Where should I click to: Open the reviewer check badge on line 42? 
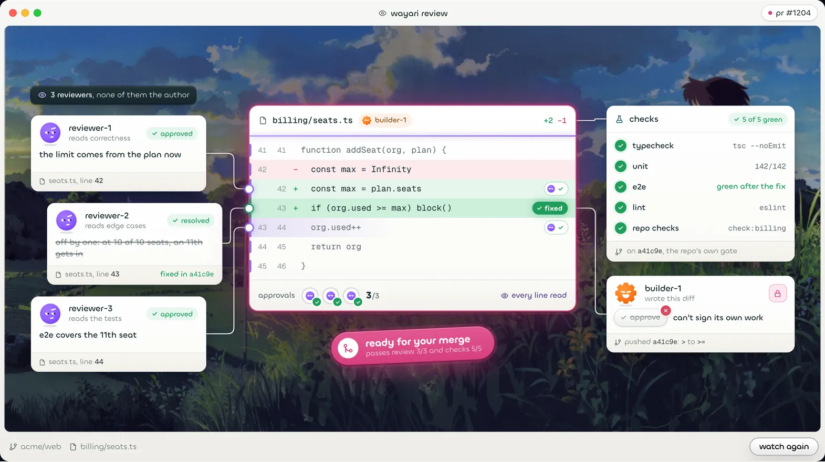[556, 188]
